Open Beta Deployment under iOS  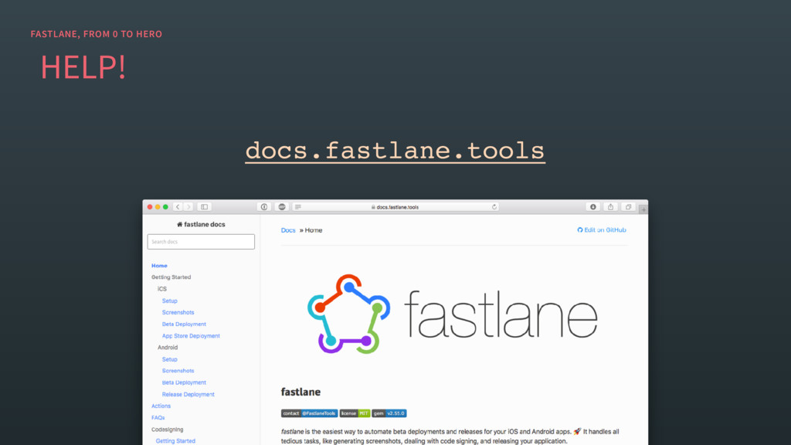point(184,324)
